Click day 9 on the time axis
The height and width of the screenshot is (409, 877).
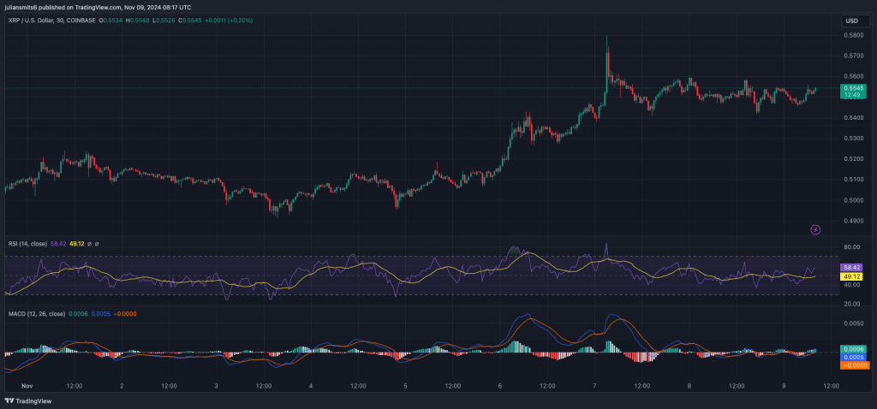785,386
